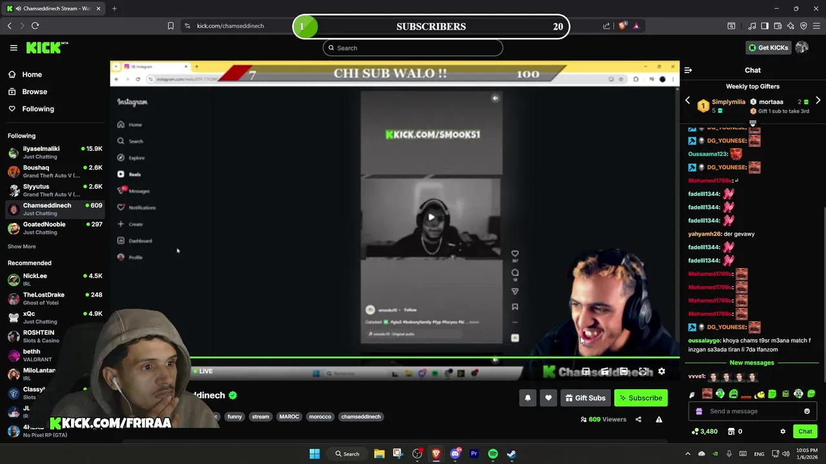Show hidden system tray icons
The width and height of the screenshot is (826, 464).
(x=687, y=454)
